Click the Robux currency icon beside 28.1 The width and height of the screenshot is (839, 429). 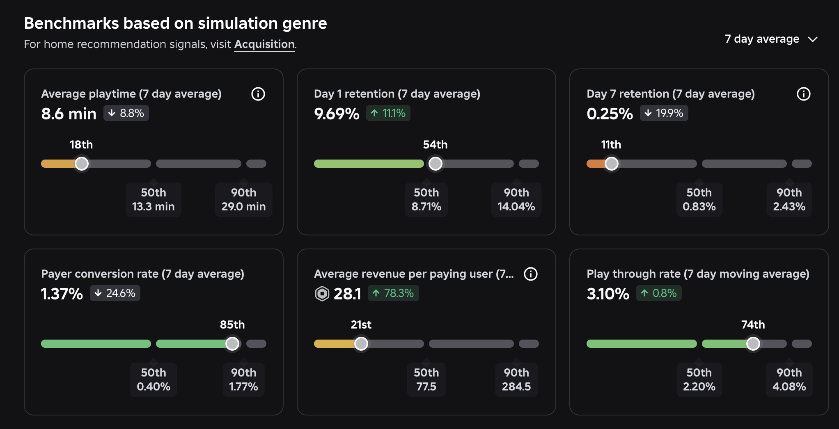(x=322, y=294)
